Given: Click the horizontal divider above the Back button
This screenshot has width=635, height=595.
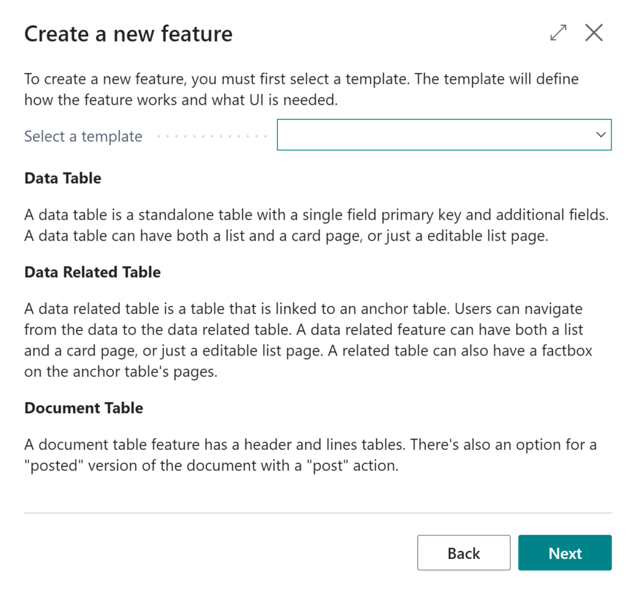Looking at the screenshot, I should 317,512.
